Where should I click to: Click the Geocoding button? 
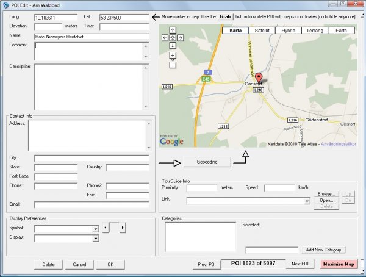point(207,162)
